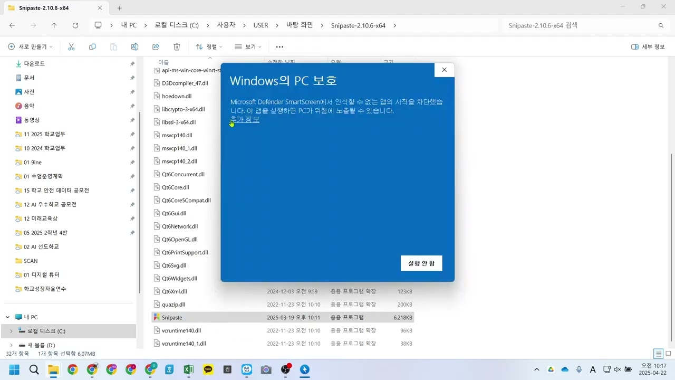Click the microphone tray icon
The width and height of the screenshot is (675, 380).
(579, 369)
